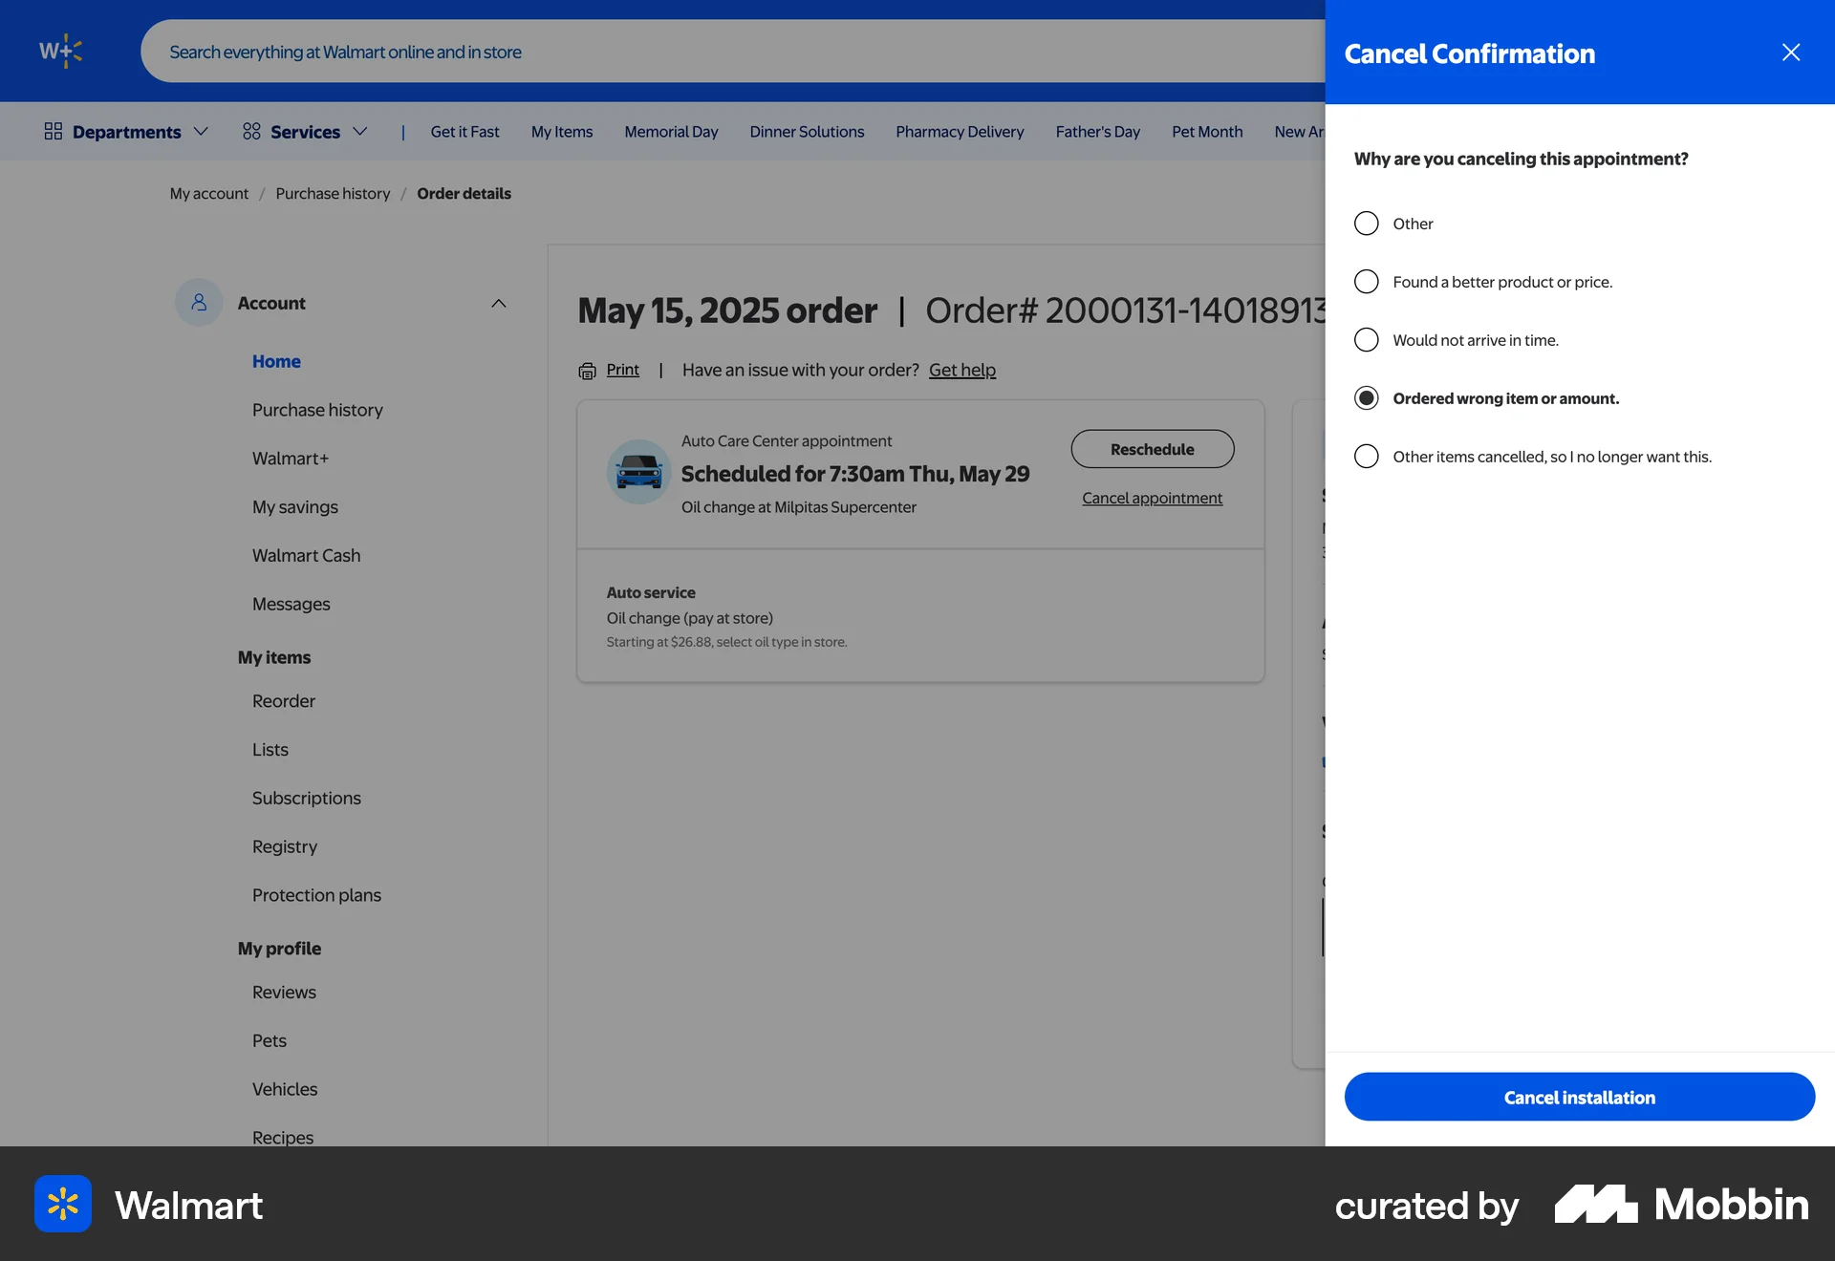Select Would not arrive in time reason
The width and height of the screenshot is (1835, 1261).
pos(1367,339)
